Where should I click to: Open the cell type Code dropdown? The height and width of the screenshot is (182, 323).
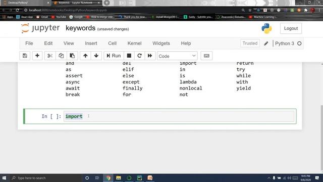(x=177, y=56)
